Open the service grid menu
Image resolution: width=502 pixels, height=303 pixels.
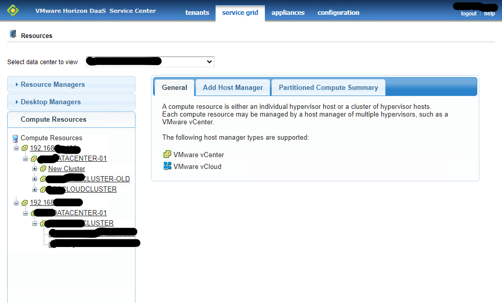point(240,12)
